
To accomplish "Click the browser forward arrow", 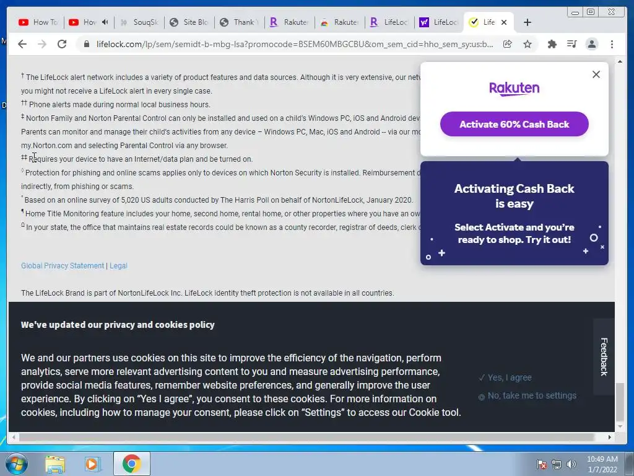I will click(x=42, y=44).
